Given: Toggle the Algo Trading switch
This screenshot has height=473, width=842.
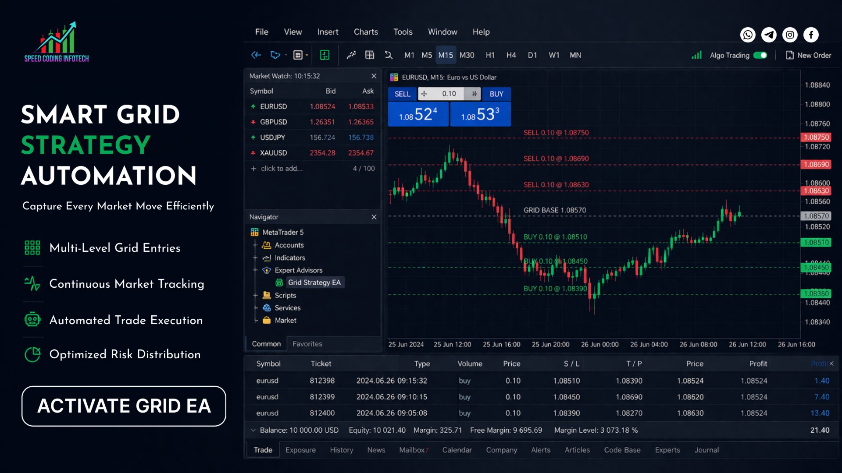Looking at the screenshot, I should [760, 55].
